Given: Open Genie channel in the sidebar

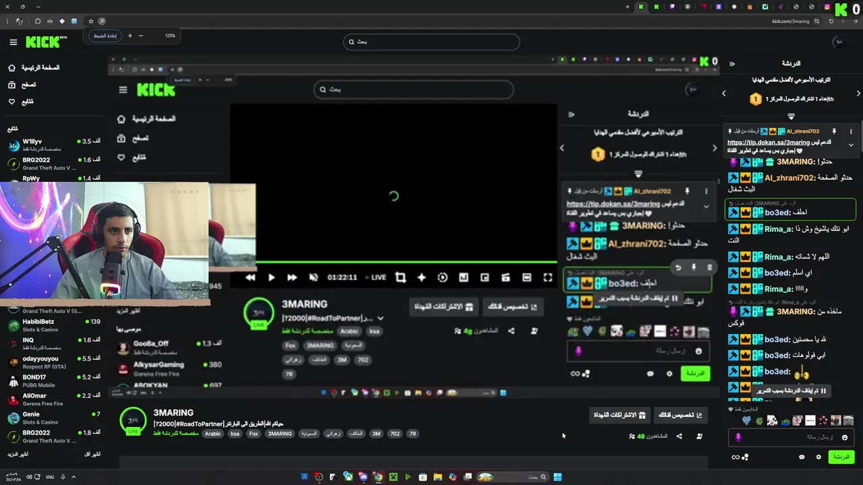Looking at the screenshot, I should coord(54,417).
